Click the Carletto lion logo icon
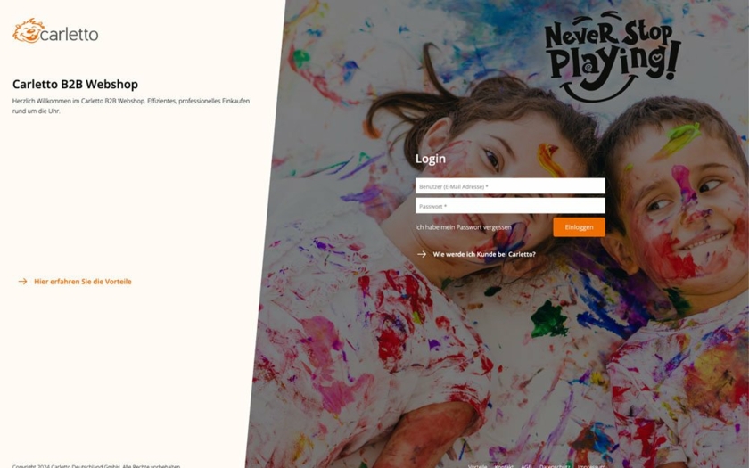This screenshot has width=749, height=468. (29, 31)
